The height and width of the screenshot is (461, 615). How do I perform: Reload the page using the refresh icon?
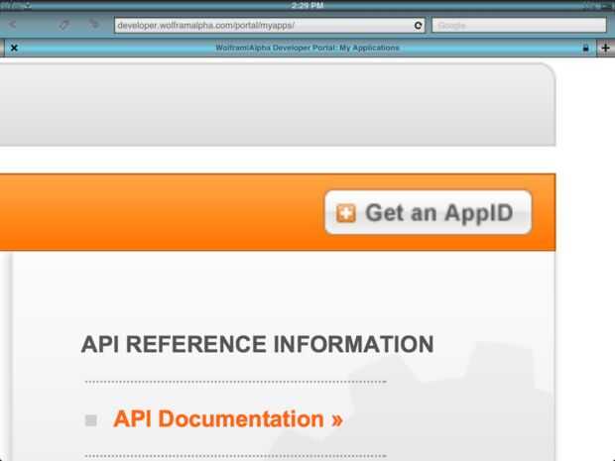[x=419, y=26]
